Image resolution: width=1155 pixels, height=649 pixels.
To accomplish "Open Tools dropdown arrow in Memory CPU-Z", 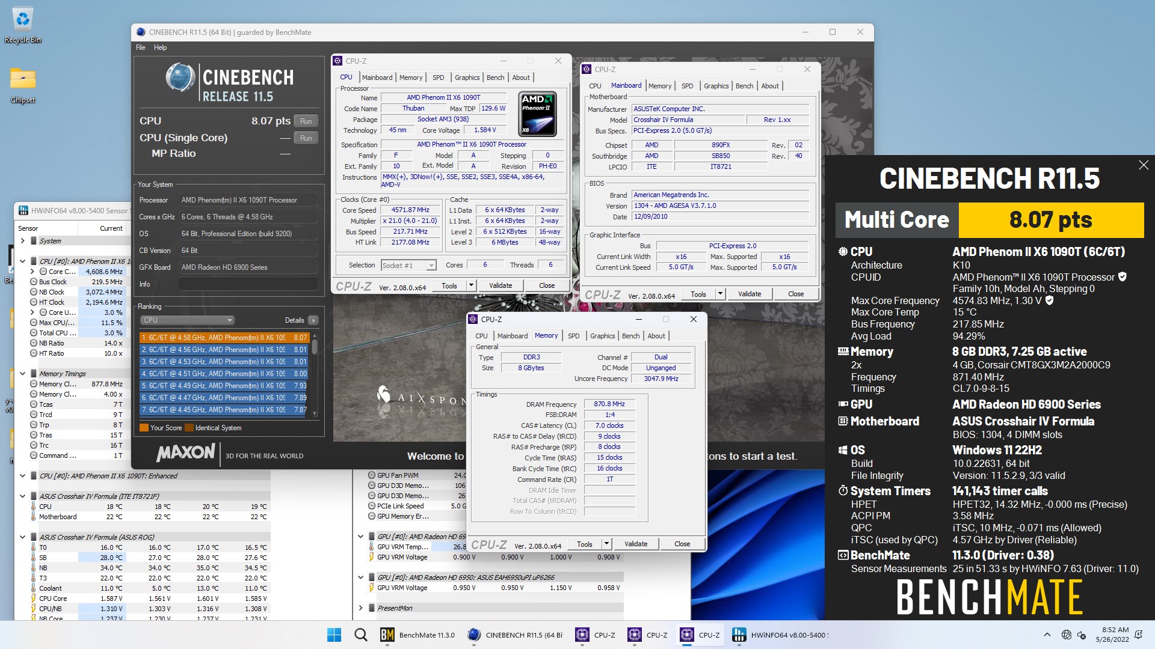I will (607, 544).
